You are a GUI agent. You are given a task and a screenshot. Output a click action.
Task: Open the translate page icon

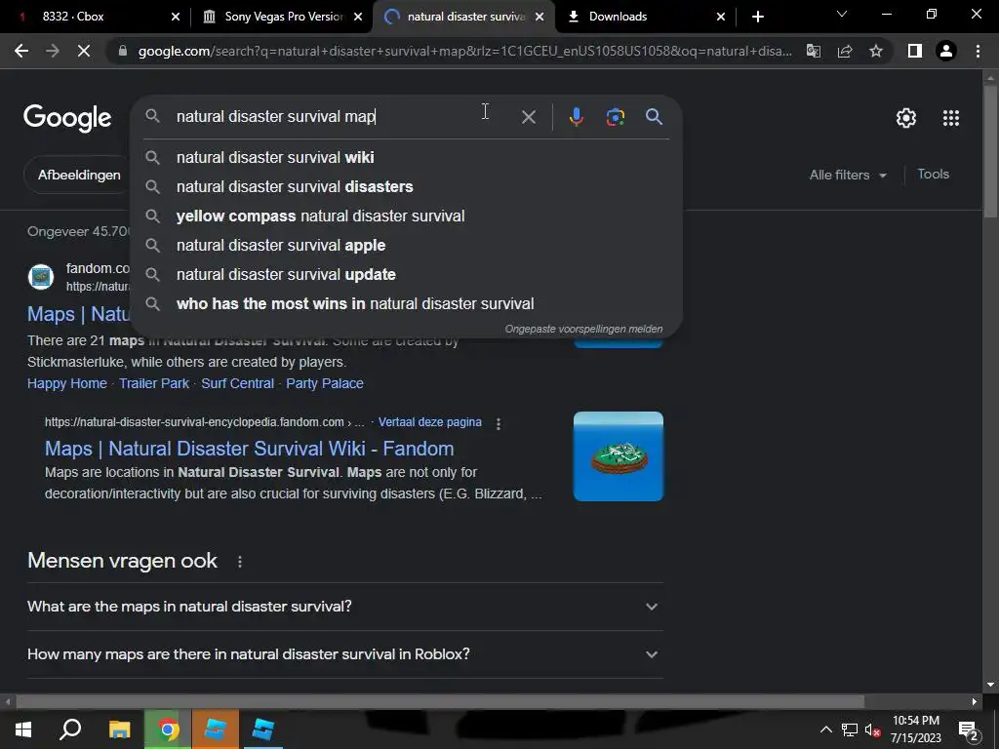pyautogui.click(x=814, y=51)
